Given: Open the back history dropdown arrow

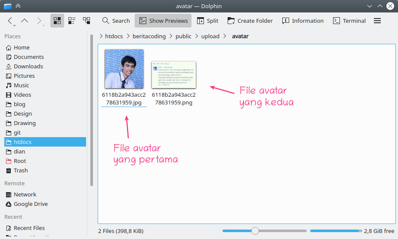Looking at the screenshot, I should click(x=15, y=25).
